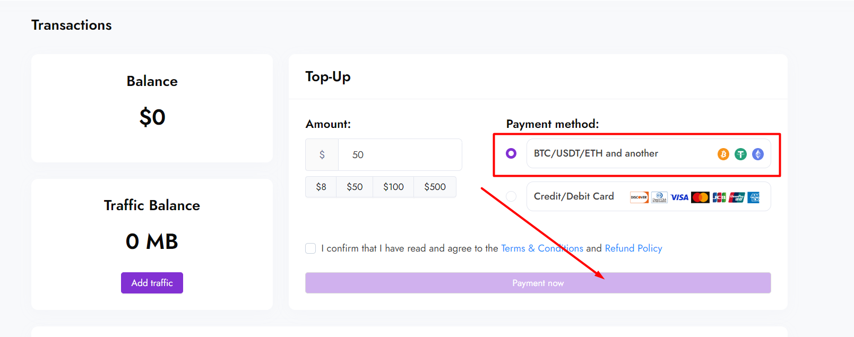Click the Tether USDT coin icon
This screenshot has width=854, height=337.
(x=740, y=154)
